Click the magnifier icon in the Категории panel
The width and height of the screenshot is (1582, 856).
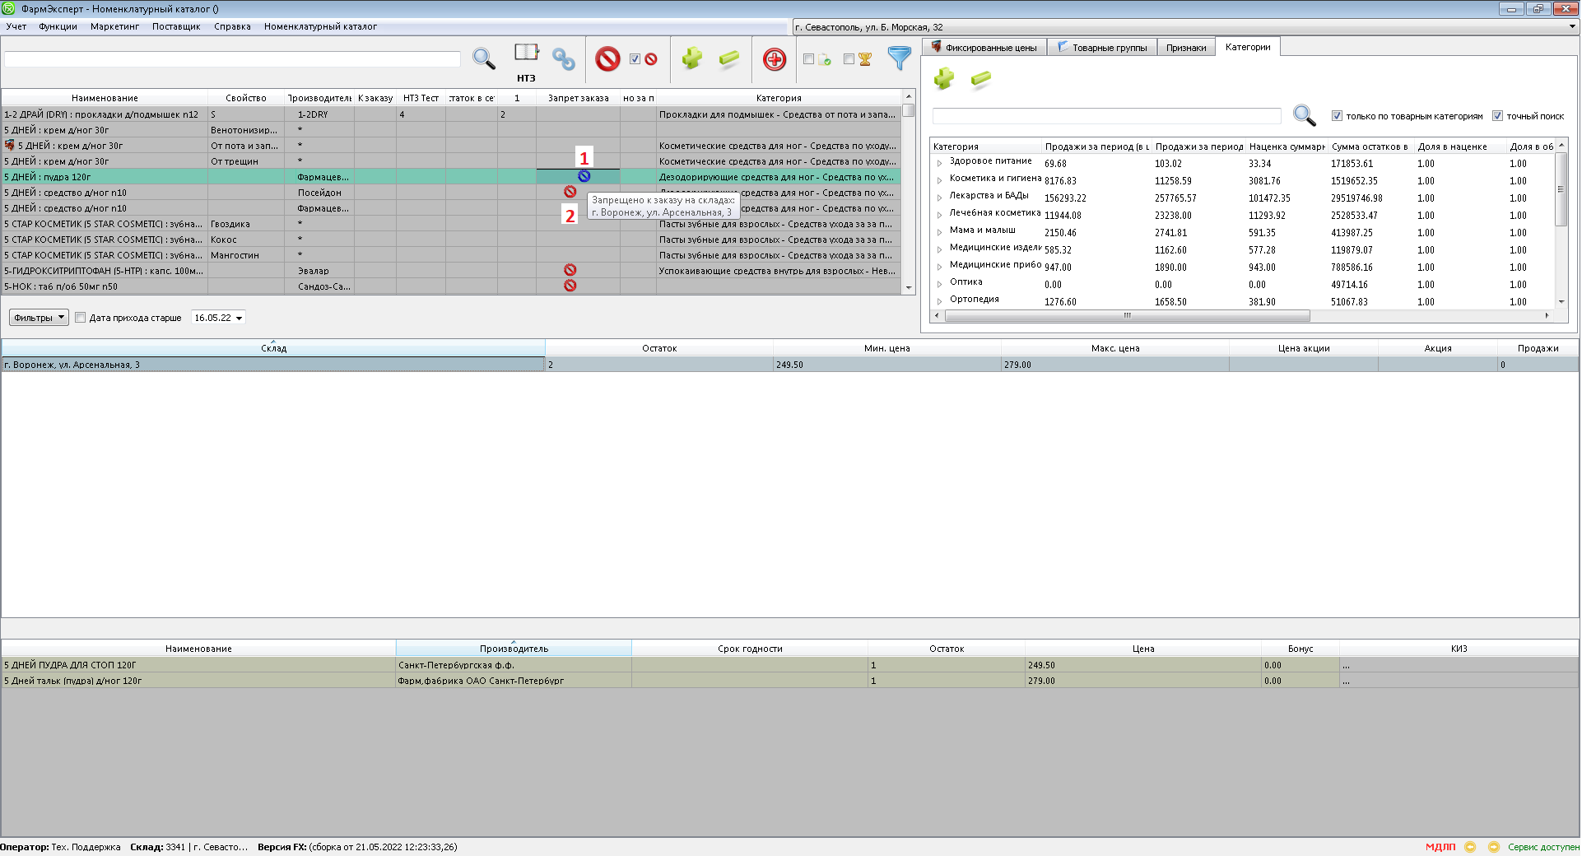[x=1304, y=115]
